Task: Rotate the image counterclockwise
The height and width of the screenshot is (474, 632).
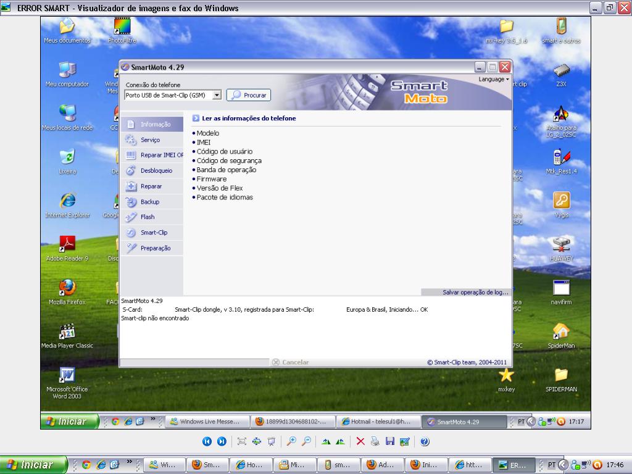Action: click(340, 441)
